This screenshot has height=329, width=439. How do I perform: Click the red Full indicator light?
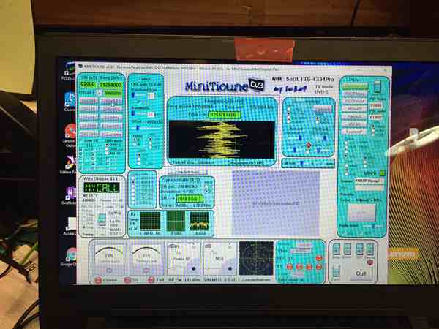click(151, 280)
